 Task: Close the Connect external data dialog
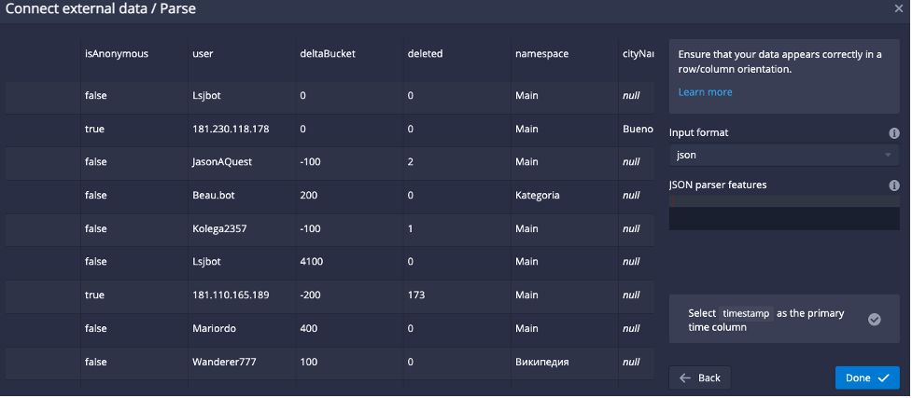point(899,8)
